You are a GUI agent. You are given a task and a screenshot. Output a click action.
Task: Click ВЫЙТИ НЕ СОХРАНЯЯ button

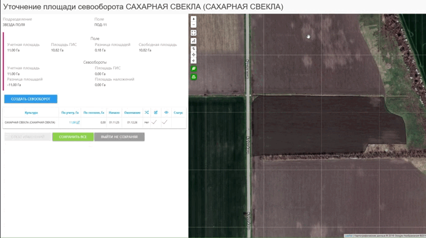[119, 137]
